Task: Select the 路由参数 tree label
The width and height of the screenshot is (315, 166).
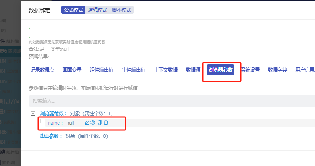Action: coord(51,136)
